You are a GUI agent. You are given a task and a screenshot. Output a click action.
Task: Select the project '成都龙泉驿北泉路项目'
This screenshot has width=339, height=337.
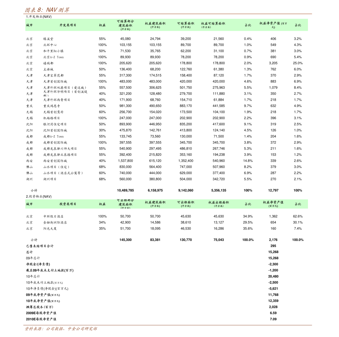60,155
